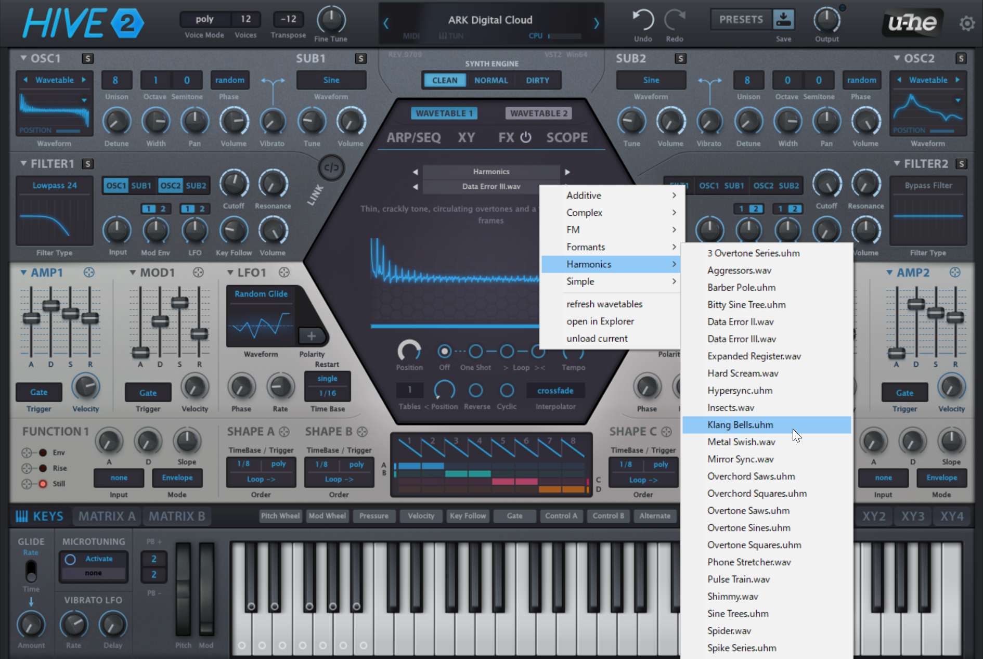Viewport: 983px width, 659px height.
Task: Click AMP2 drag-target crosshair icon
Action: pos(955,272)
